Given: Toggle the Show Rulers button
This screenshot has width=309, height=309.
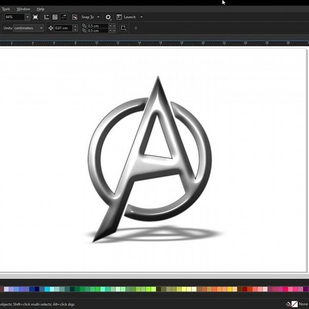Looking at the screenshot, I should [46, 17].
